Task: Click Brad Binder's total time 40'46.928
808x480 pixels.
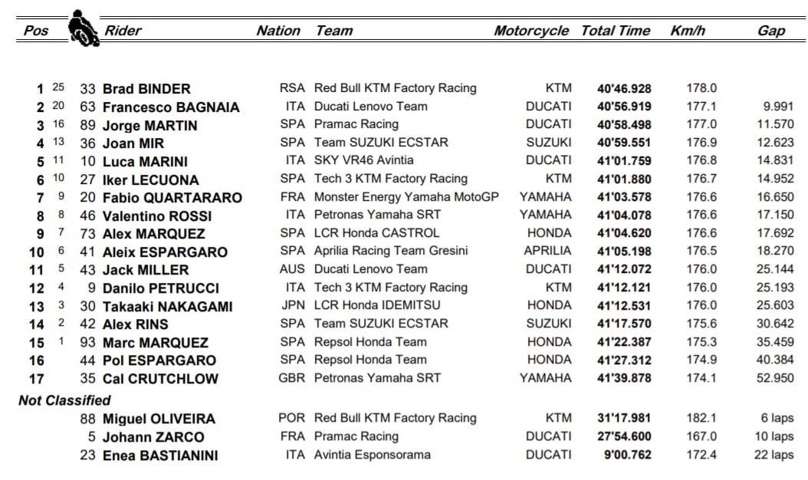Action: (623, 89)
